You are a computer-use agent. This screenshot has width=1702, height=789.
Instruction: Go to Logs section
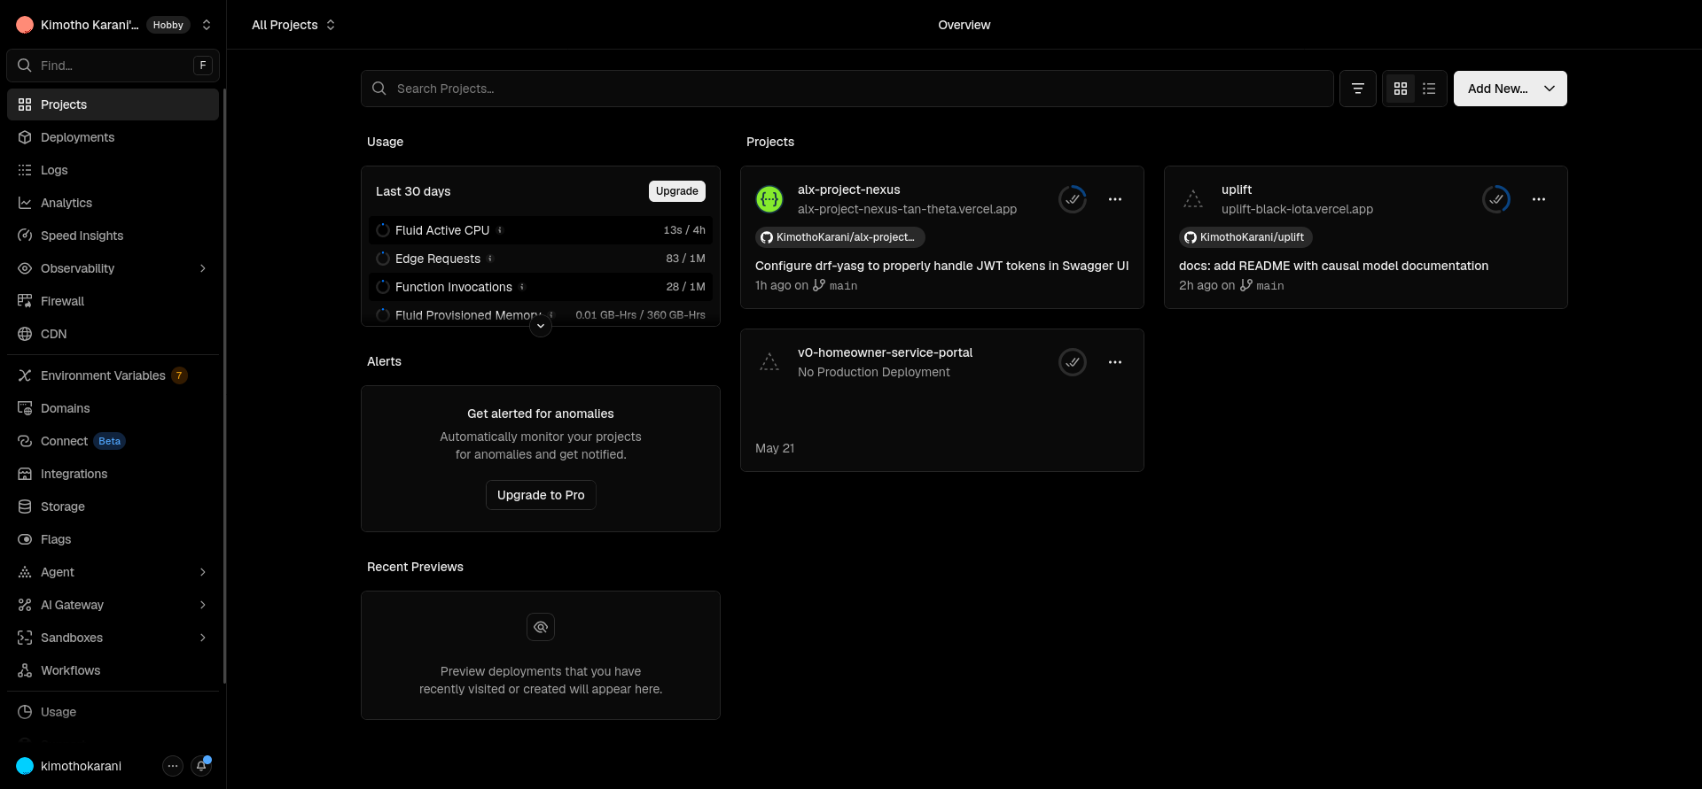point(113,170)
